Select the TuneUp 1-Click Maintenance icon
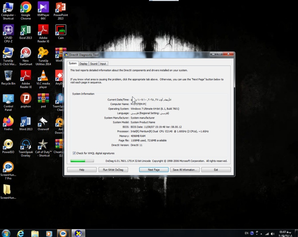The height and width of the screenshot is (237, 298). click(8, 56)
